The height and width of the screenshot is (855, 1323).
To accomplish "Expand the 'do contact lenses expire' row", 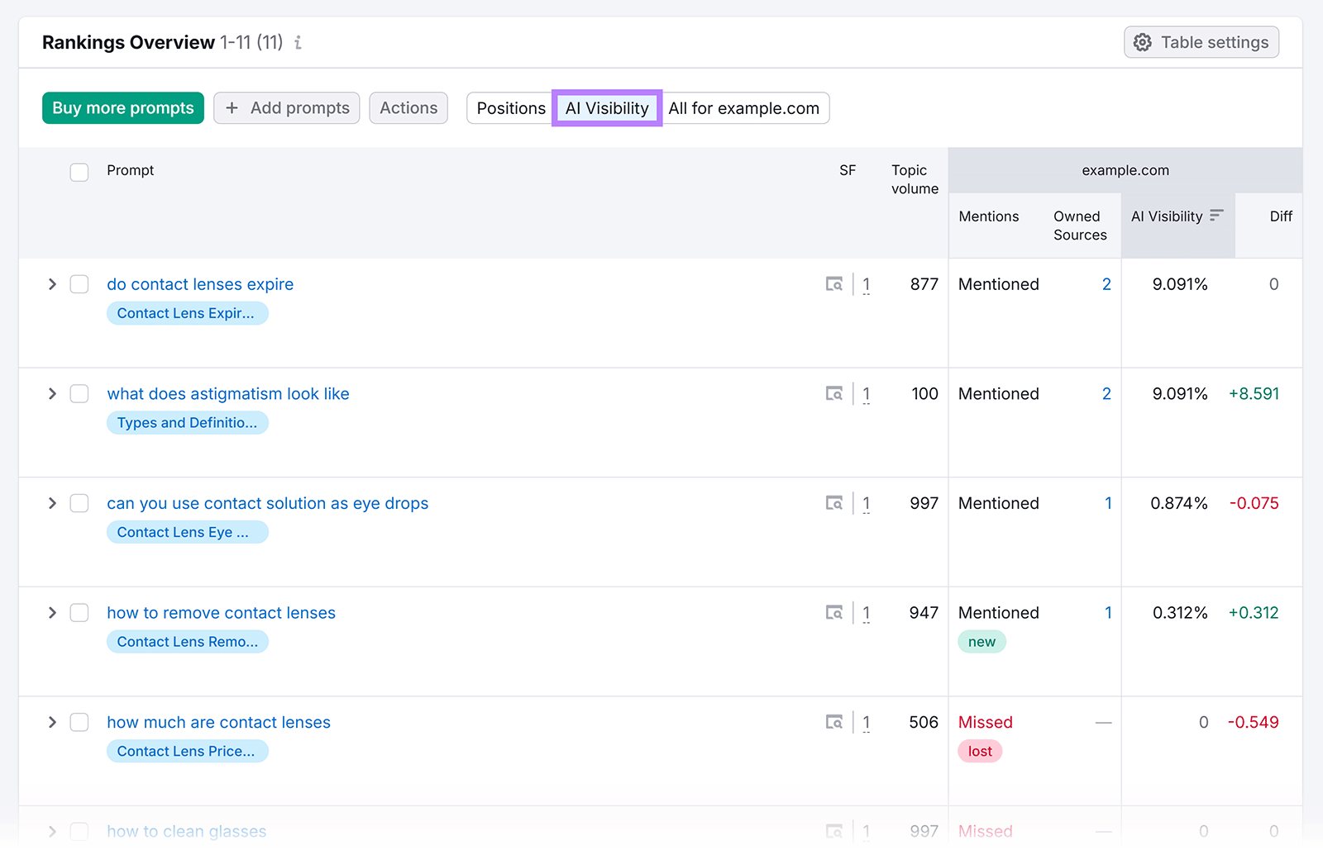I will (52, 285).
